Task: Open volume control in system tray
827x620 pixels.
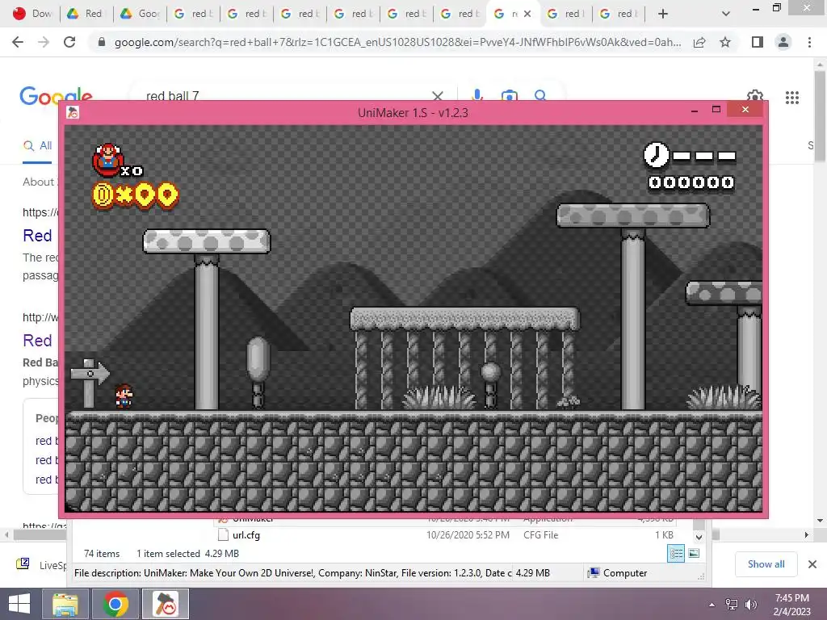Action: (x=750, y=604)
